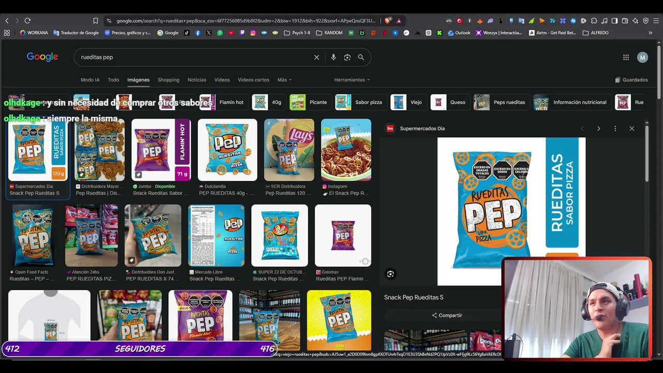
Task: Switch to the Todo results tab
Action: click(113, 80)
